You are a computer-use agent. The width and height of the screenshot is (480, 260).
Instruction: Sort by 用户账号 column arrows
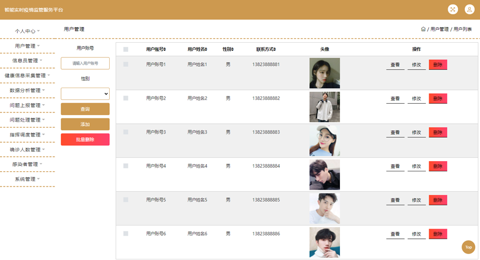[x=165, y=49]
